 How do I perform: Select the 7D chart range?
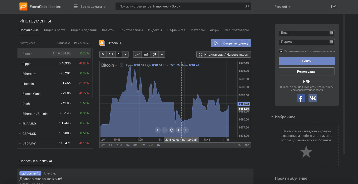tap(151, 145)
